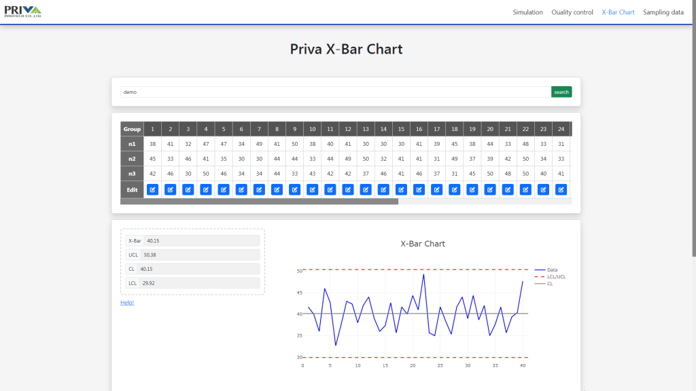Open edit for Group 11
Image resolution: width=696 pixels, height=391 pixels.
tap(330, 190)
